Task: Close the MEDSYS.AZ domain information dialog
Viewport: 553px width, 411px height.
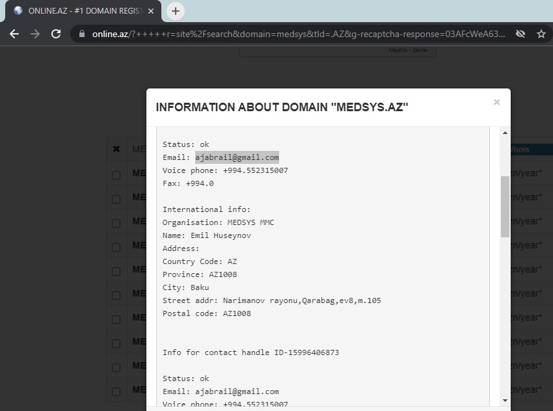Action: [496, 102]
